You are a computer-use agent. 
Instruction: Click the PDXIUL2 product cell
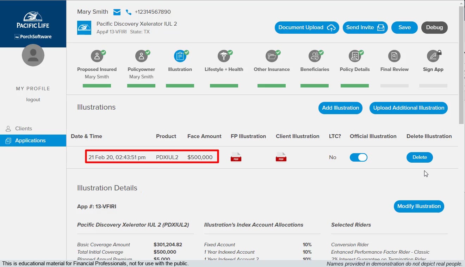click(x=167, y=157)
